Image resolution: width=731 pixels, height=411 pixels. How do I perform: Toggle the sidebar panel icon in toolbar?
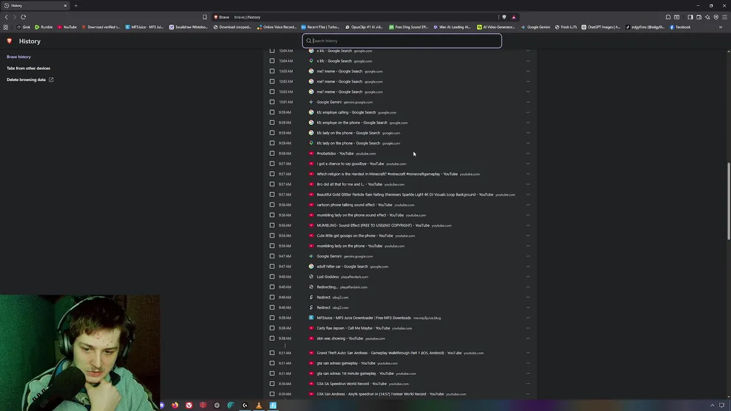point(690,17)
